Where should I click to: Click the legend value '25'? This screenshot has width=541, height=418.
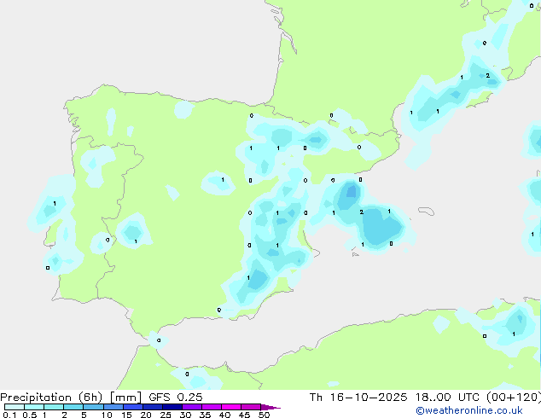point(166,415)
